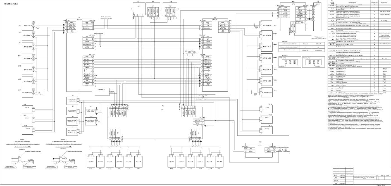Screen dimensions: 391x186
Task: Select the SK6 detector label
Action: click(20, 79)
